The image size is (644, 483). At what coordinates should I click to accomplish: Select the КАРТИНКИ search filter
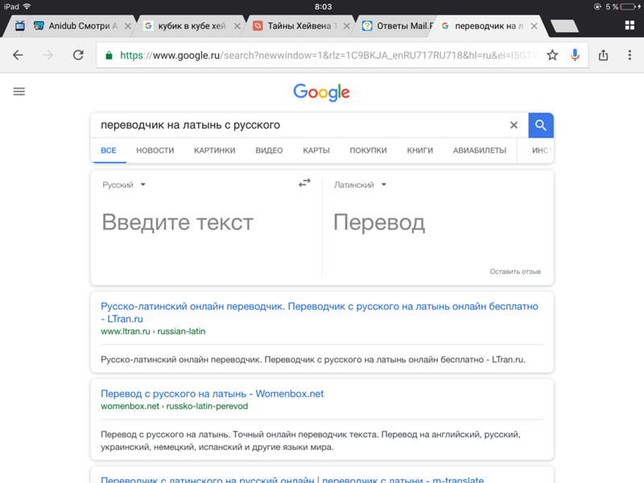pyautogui.click(x=214, y=151)
